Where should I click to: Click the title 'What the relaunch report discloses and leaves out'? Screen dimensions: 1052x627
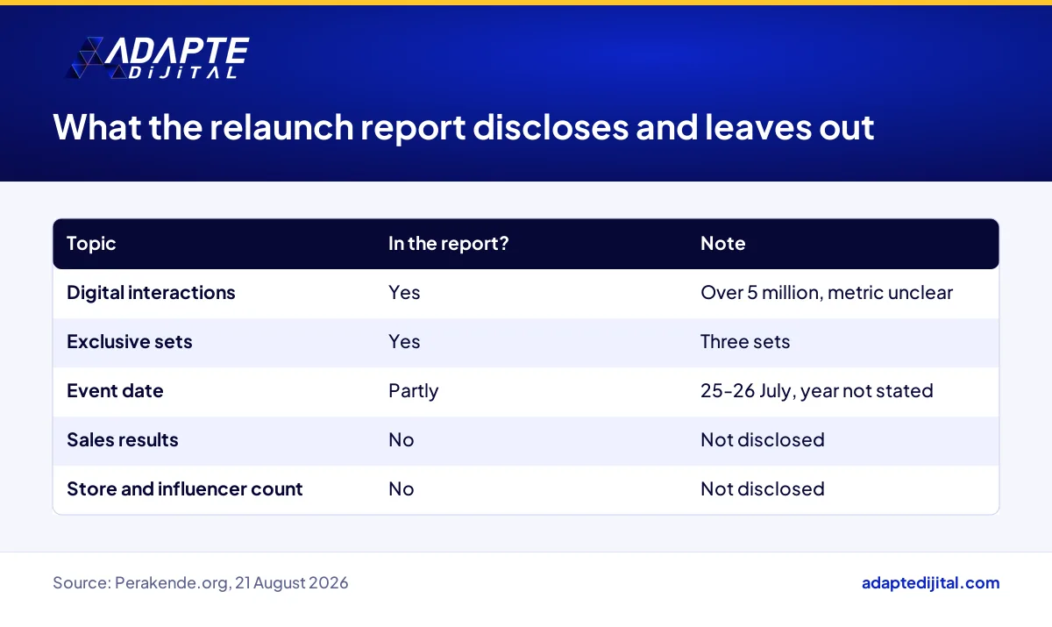tap(464, 127)
